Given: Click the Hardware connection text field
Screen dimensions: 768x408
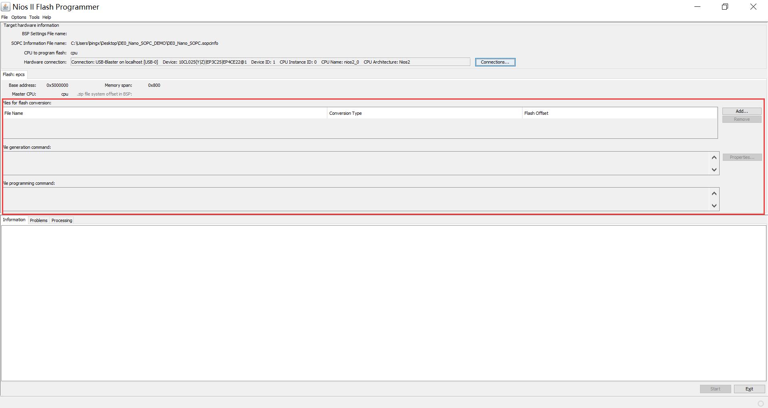Looking at the screenshot, I should click(x=270, y=62).
